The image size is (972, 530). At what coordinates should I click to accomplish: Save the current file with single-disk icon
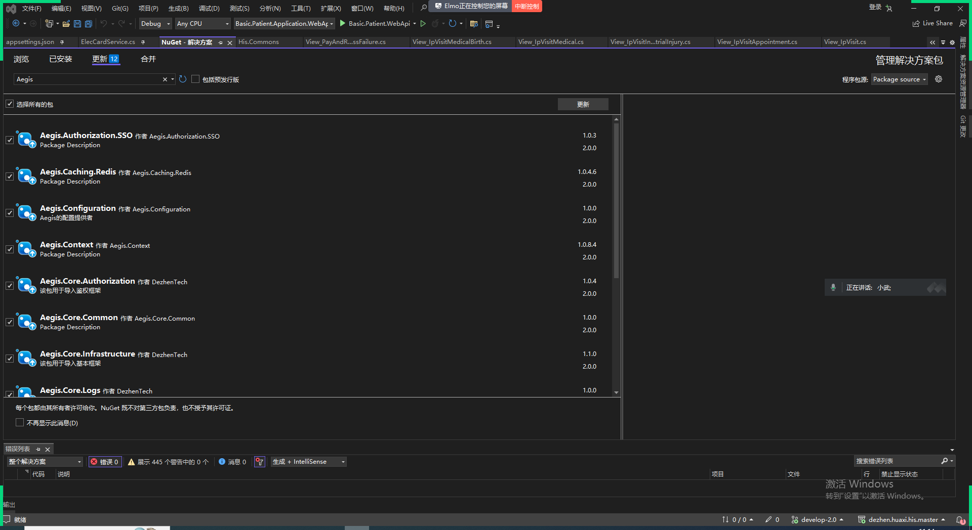click(x=77, y=23)
